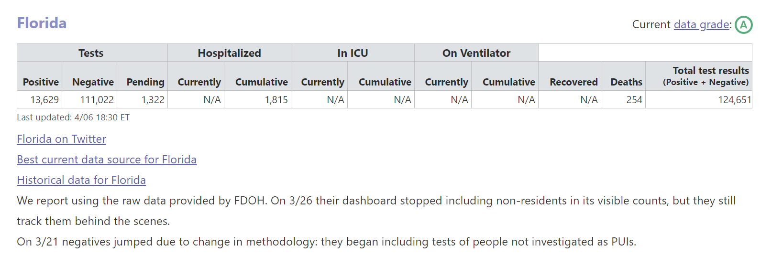The image size is (772, 267).
Task: Select the positive count 13,629 cell
Action: point(40,100)
